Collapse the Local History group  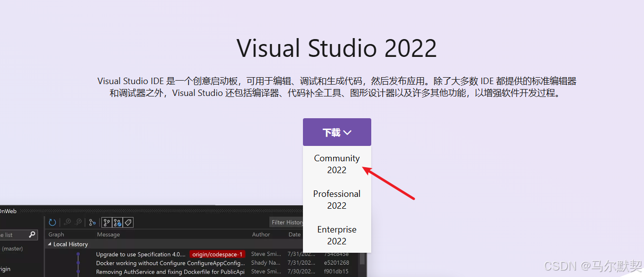[x=50, y=244]
